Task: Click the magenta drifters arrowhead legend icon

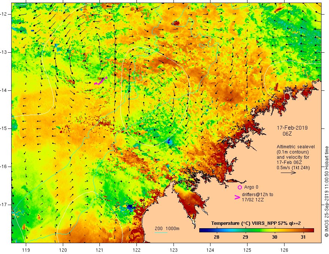Action: [x=237, y=197]
